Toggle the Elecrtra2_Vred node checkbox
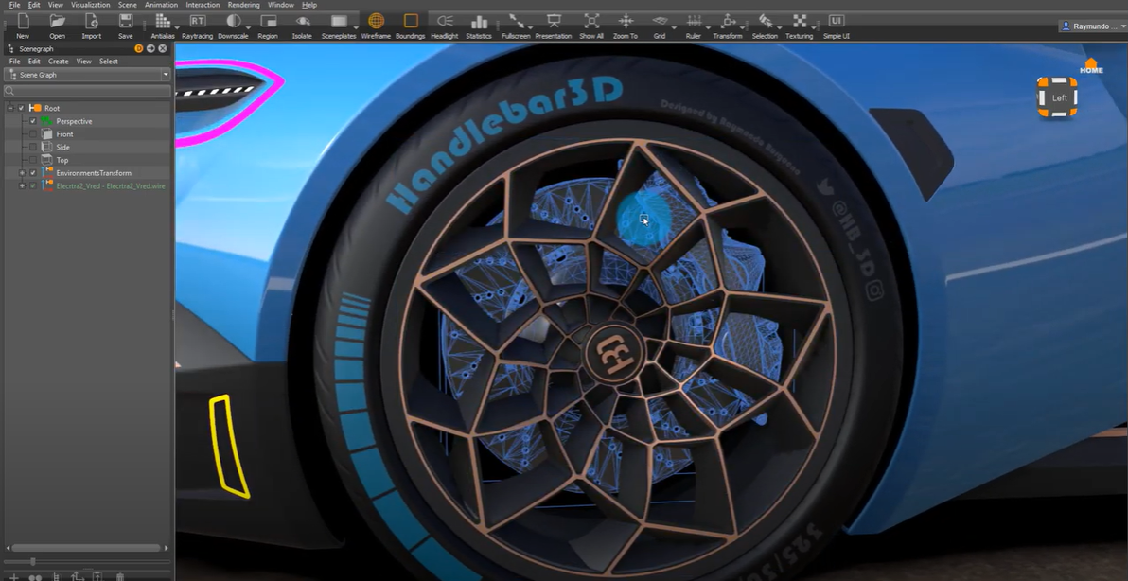 click(x=33, y=185)
